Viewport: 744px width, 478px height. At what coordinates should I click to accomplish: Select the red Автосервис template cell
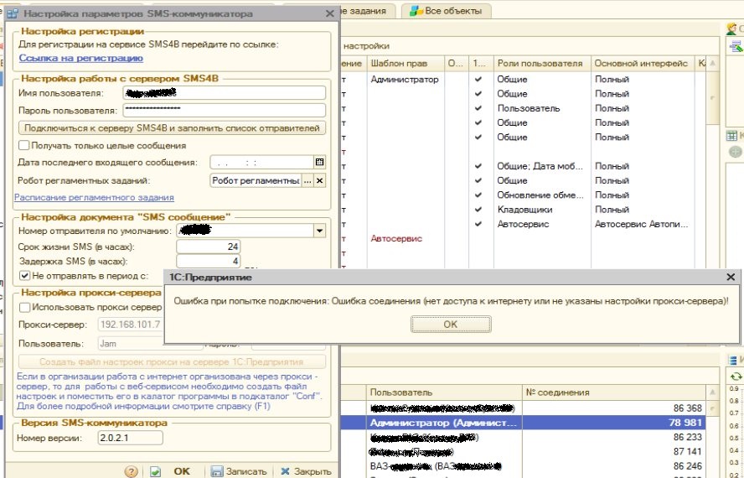pyautogui.click(x=406, y=238)
